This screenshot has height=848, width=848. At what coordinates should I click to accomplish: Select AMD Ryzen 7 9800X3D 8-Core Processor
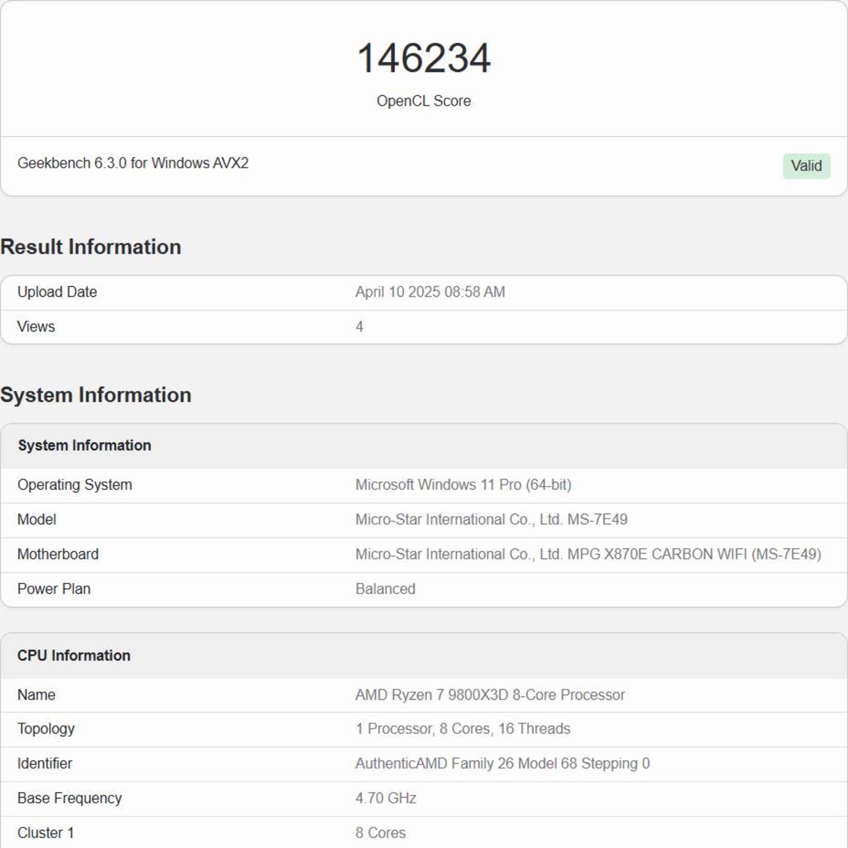[490, 695]
